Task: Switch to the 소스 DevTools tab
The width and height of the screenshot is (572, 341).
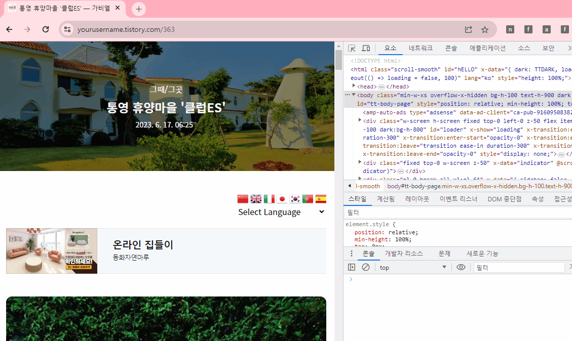Action: [524, 48]
